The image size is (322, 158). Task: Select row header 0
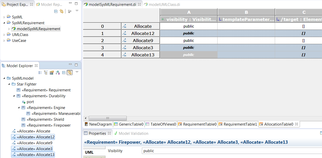click(102, 26)
